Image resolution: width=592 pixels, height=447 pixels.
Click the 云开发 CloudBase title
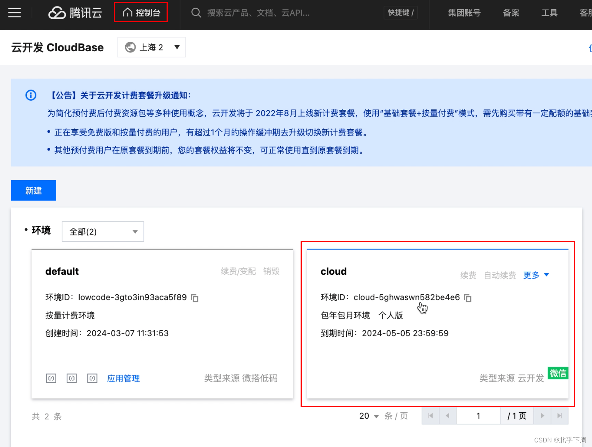point(57,47)
